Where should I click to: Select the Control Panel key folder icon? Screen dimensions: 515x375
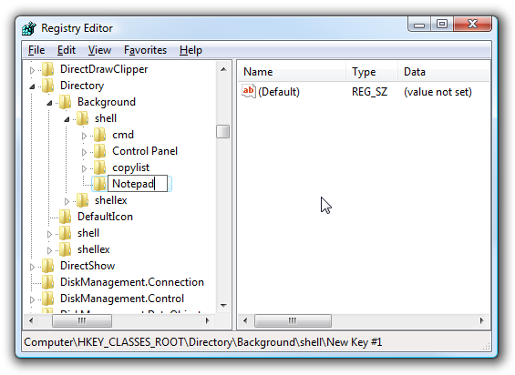point(99,151)
